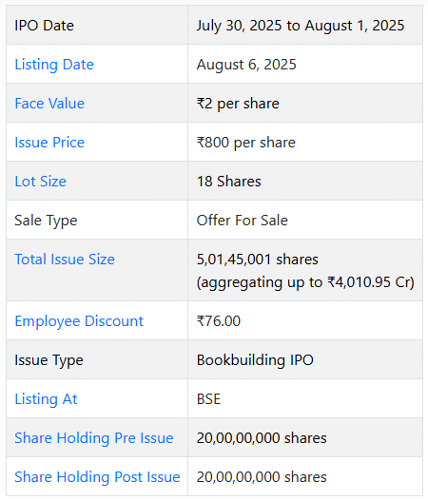Click the Employee Discount link
This screenshot has width=428, height=501.
click(79, 321)
